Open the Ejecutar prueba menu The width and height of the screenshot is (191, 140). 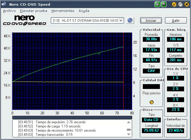pos(33,11)
